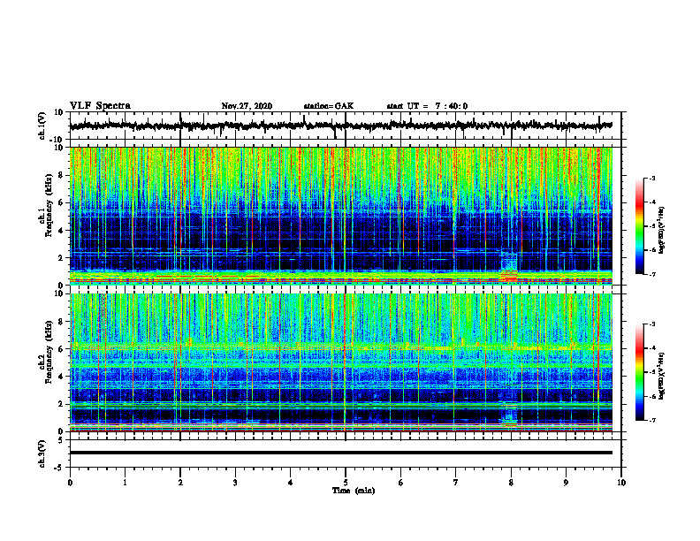Click the "VLF Spectra" plot title
700x541 pixels.
100,106
